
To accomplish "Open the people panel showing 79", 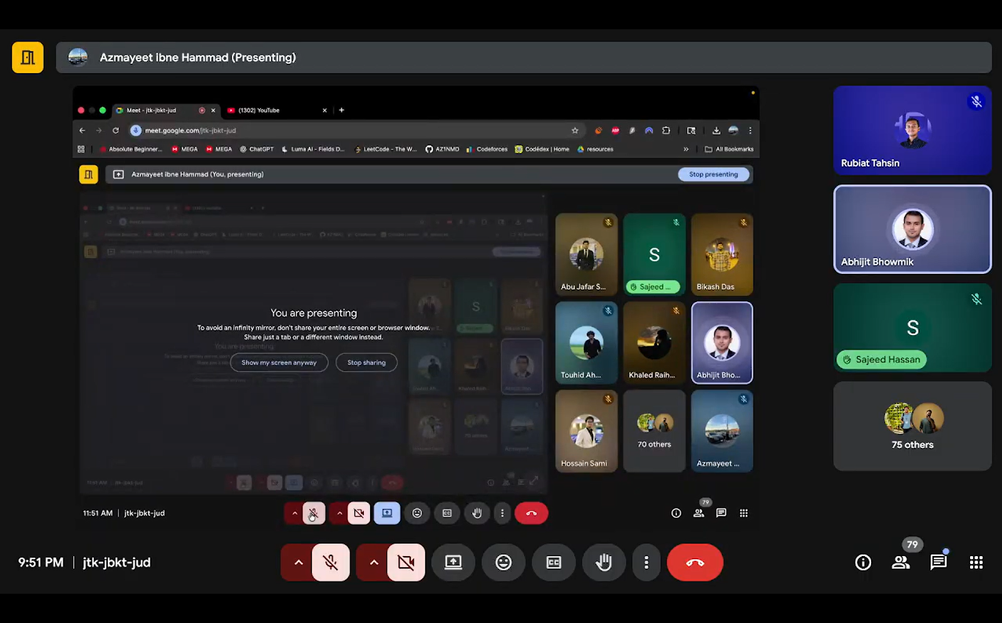I will click(x=901, y=562).
